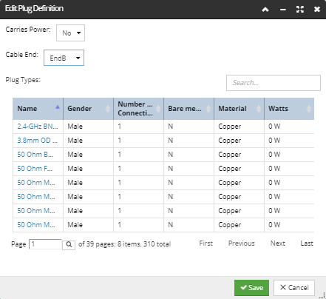This screenshot has width=326, height=299.
Task: Click the fullscreen expand icon in the title bar
Action: point(300,10)
